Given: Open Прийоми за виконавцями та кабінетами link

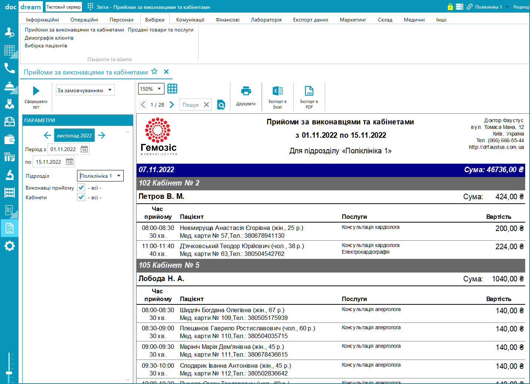Looking at the screenshot, I should [x=74, y=30].
